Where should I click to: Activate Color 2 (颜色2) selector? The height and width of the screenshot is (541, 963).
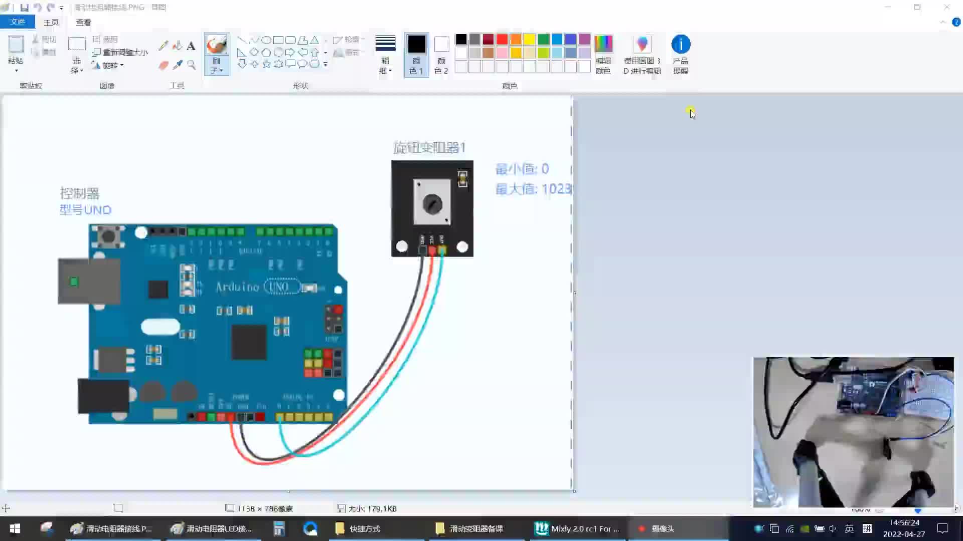click(x=441, y=55)
